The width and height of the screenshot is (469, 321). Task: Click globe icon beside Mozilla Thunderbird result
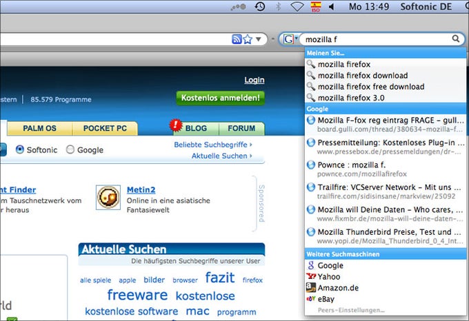(x=311, y=231)
